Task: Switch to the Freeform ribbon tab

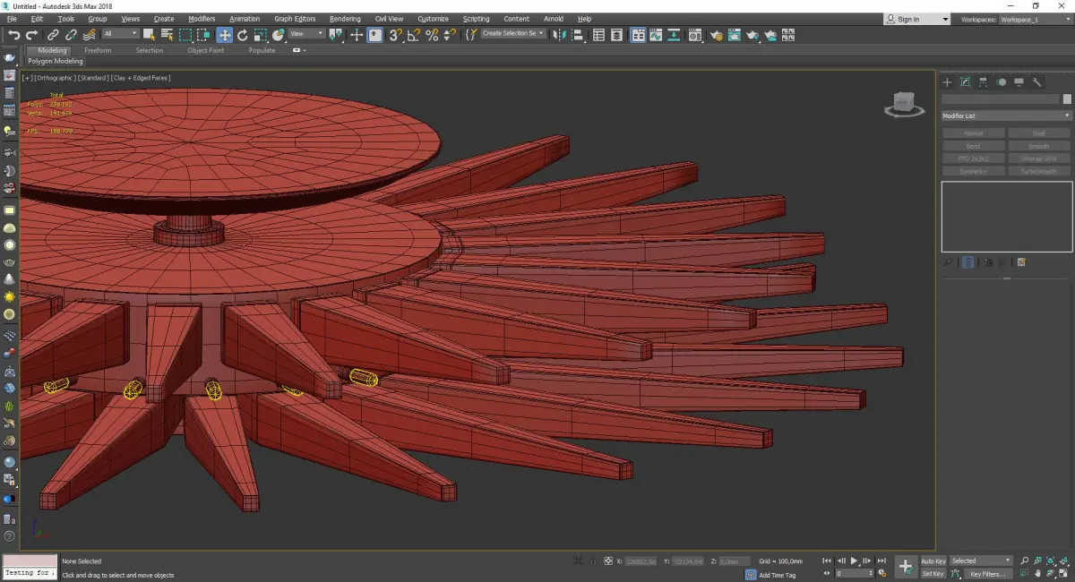Action: click(x=98, y=50)
